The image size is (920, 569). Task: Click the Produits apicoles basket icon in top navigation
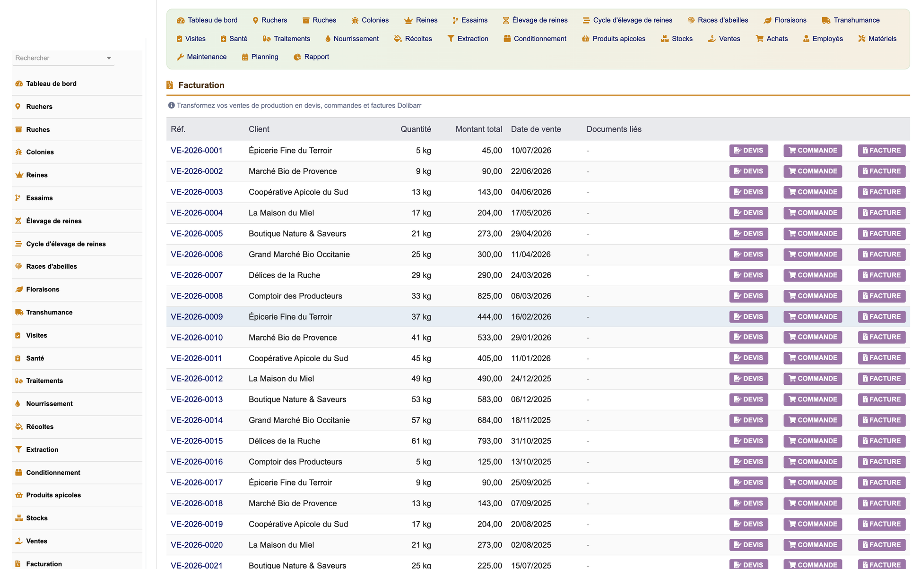[x=585, y=39]
